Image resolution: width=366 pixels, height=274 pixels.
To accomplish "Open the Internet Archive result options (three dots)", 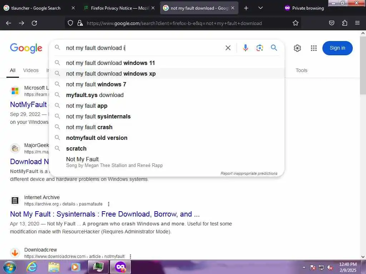I will tap(109, 204).
